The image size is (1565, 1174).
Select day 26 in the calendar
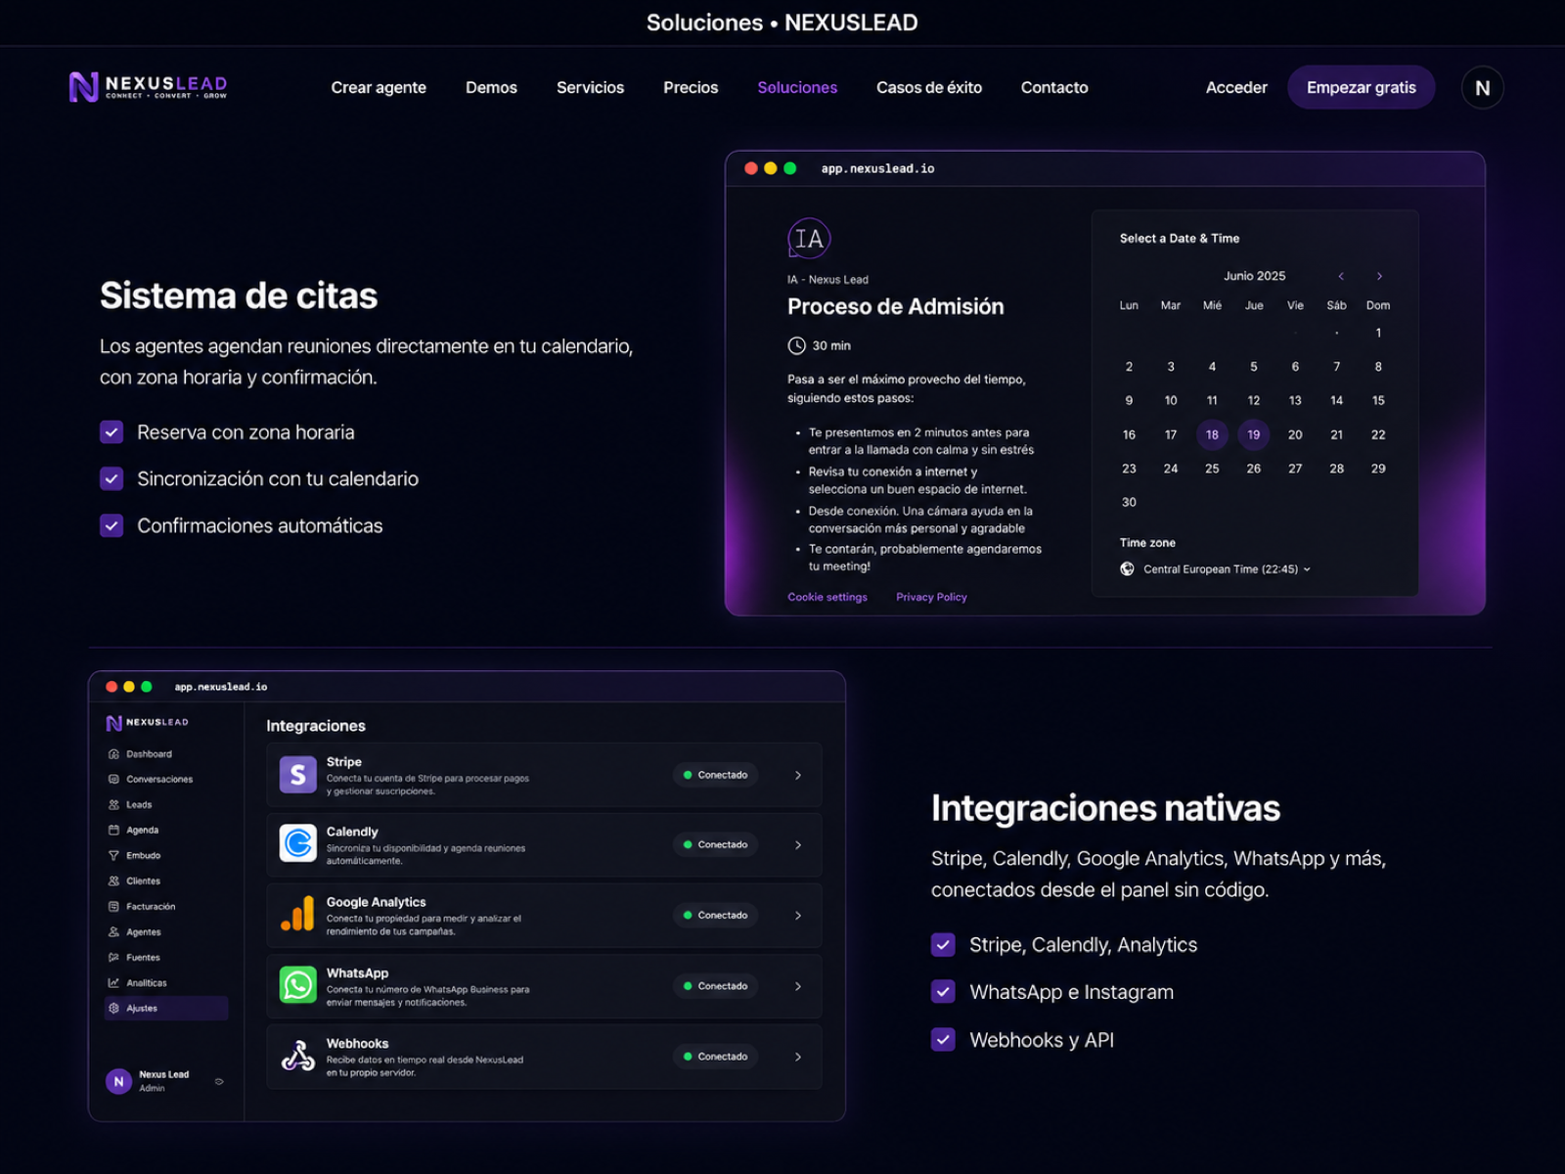[x=1253, y=469]
